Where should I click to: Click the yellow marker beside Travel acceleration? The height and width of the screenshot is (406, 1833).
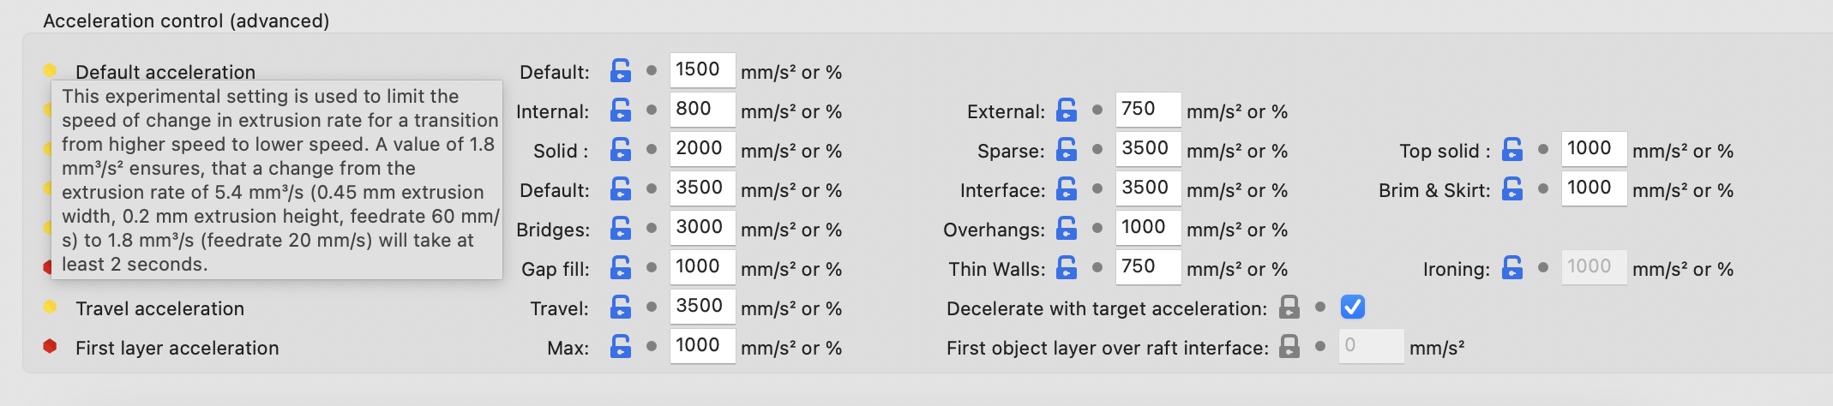point(50,307)
